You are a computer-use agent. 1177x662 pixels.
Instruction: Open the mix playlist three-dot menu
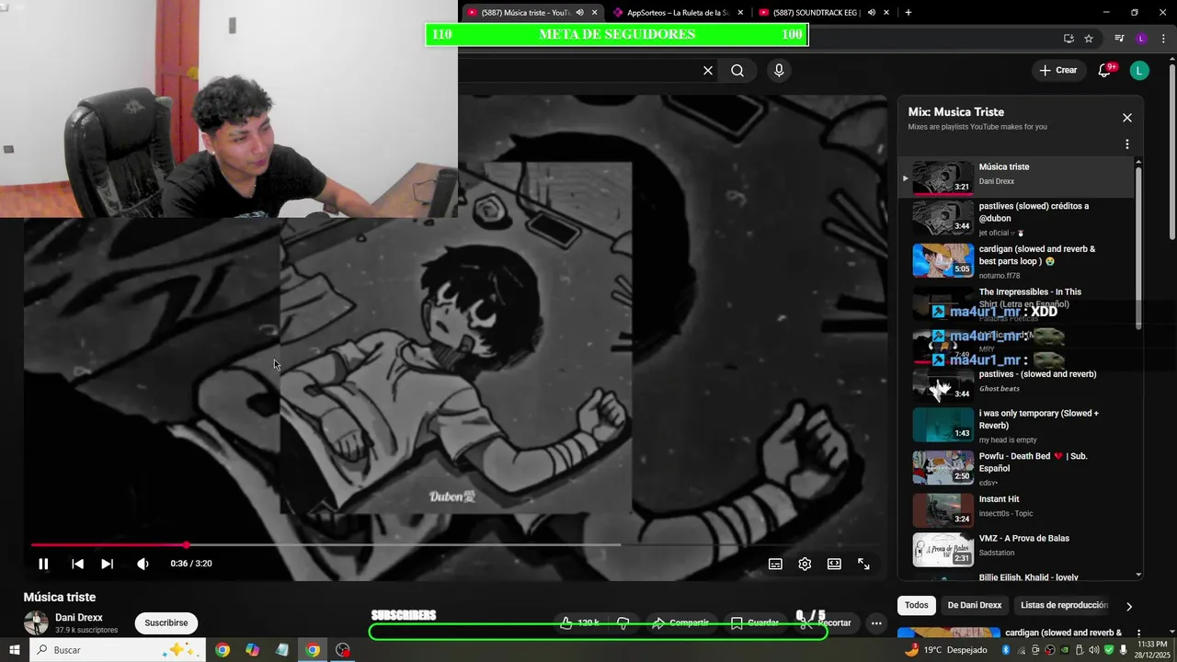coord(1127,144)
